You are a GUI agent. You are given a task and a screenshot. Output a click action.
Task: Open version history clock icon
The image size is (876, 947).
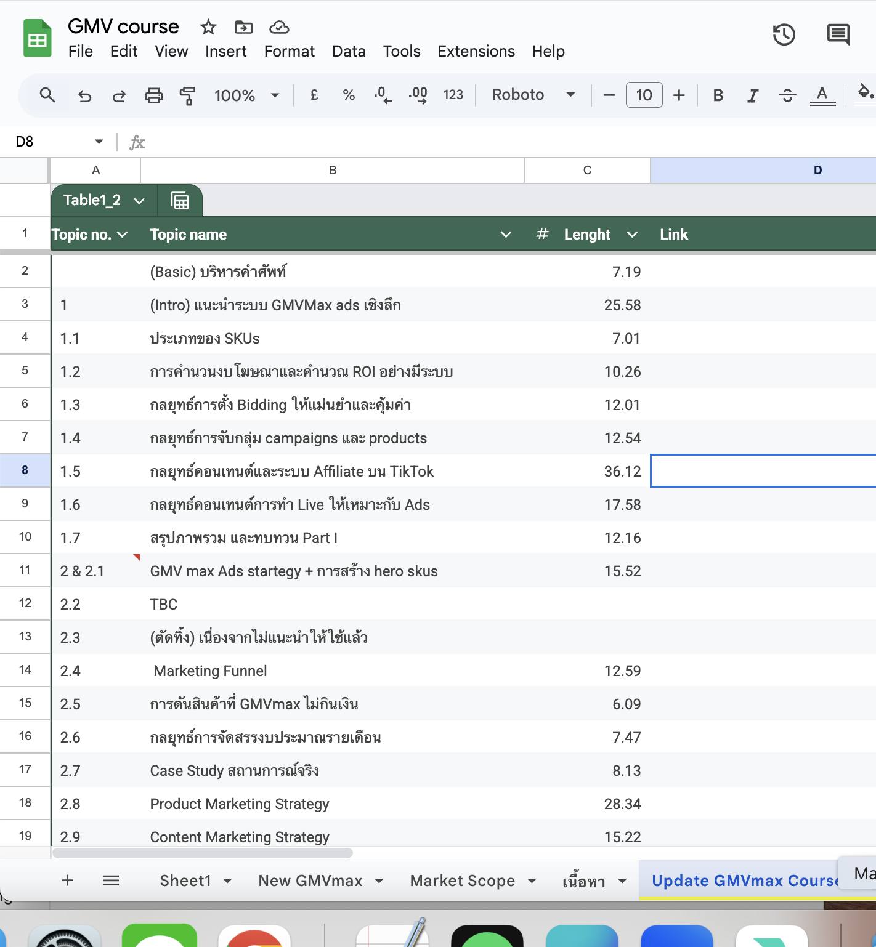click(x=784, y=34)
